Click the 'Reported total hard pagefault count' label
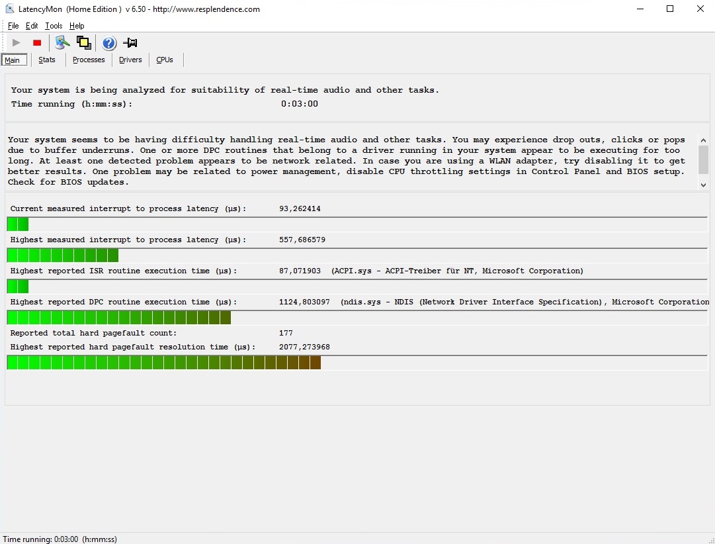 pyautogui.click(x=93, y=333)
